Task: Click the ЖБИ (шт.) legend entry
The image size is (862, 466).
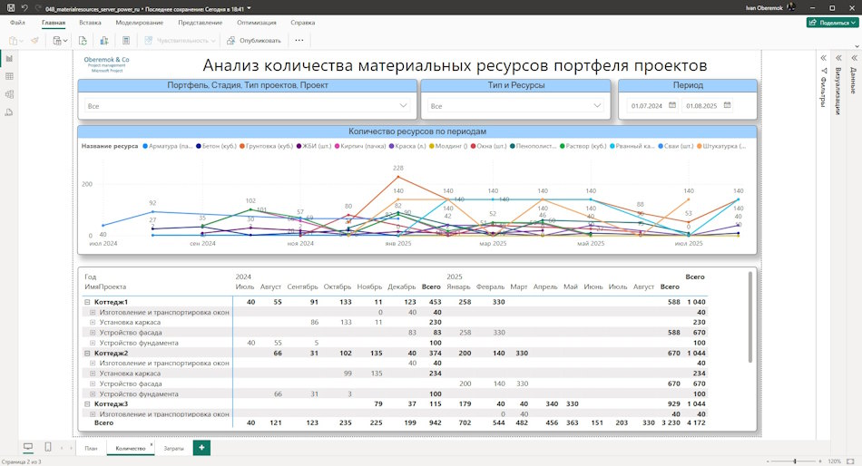Action: coord(314,146)
